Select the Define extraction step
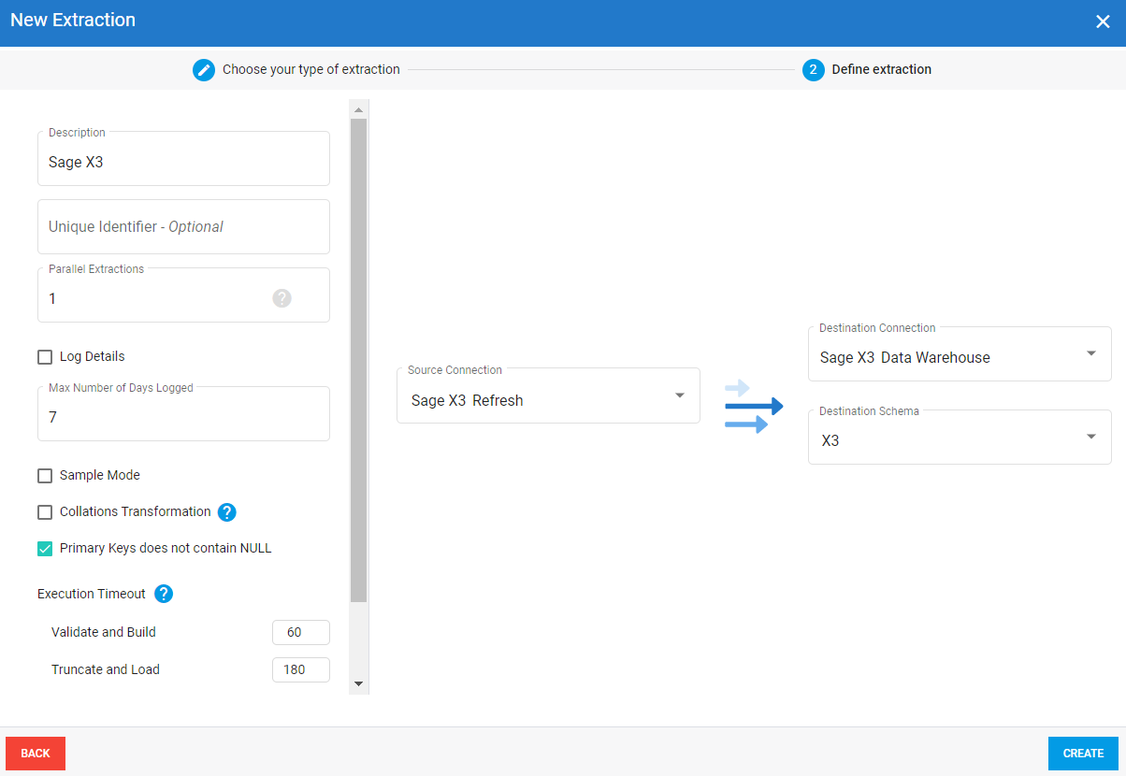This screenshot has width=1126, height=776. (881, 70)
